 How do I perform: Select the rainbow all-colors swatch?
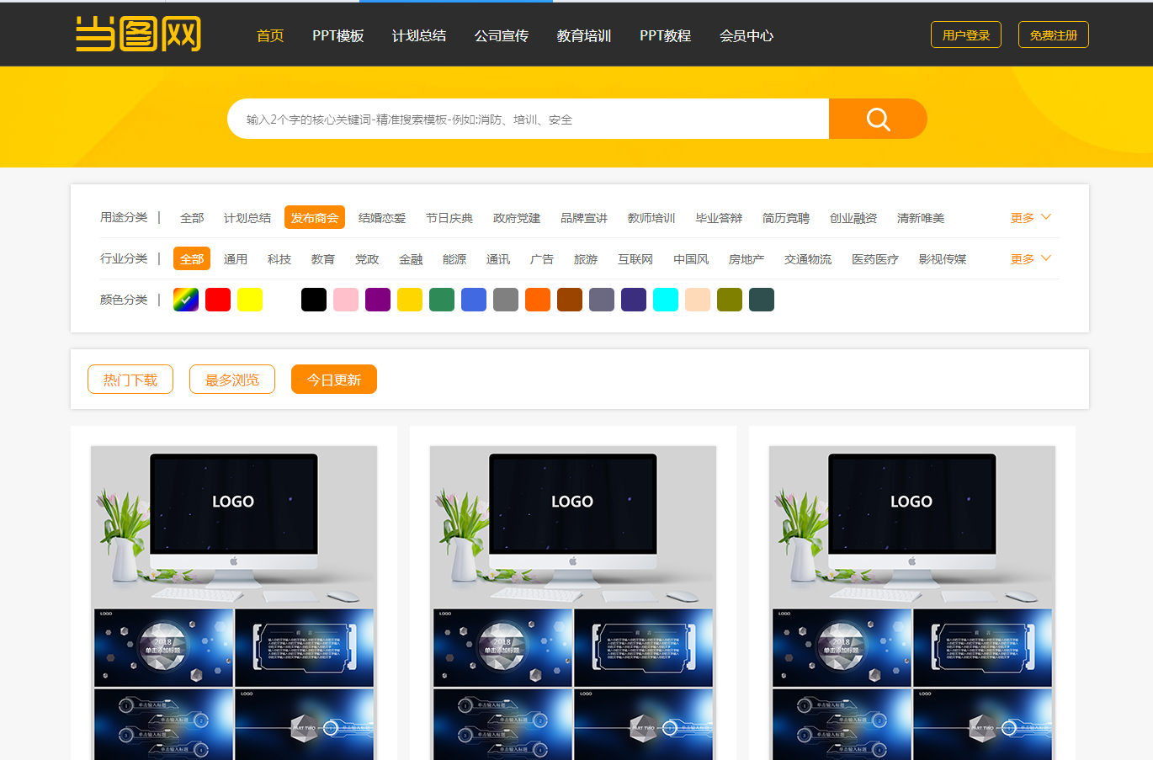[x=186, y=300]
